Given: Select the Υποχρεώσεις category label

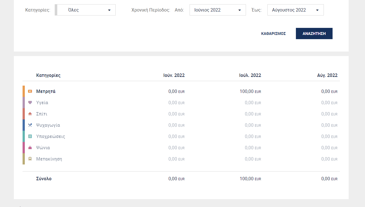Looking at the screenshot, I should click(x=51, y=136).
